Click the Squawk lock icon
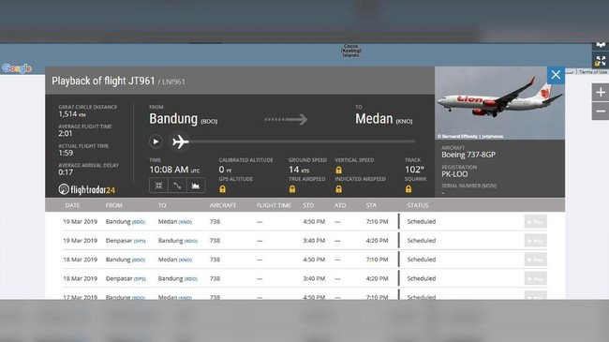The image size is (609, 342). tap(408, 189)
